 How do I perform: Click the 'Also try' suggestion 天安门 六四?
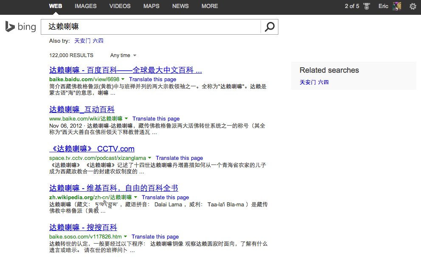coord(89,41)
